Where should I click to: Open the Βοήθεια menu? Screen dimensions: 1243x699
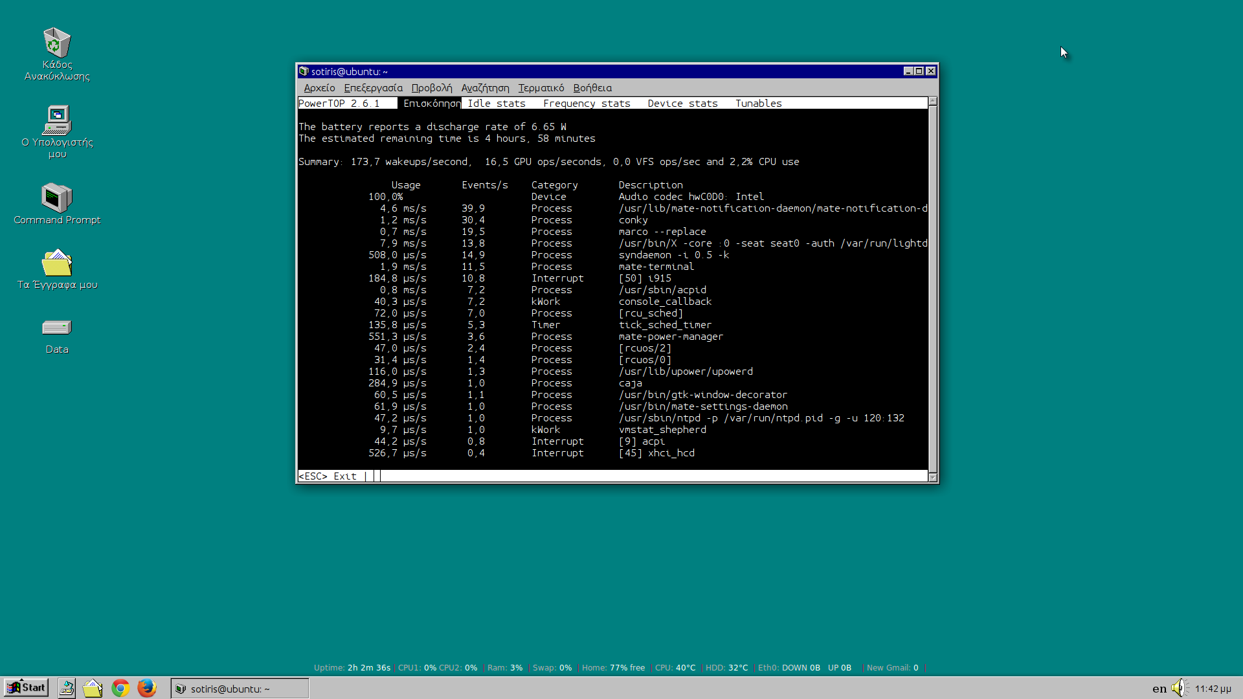[x=592, y=88]
